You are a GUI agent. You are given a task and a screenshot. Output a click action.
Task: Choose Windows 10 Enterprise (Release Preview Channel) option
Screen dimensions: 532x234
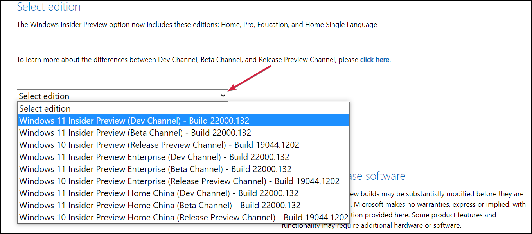(179, 181)
